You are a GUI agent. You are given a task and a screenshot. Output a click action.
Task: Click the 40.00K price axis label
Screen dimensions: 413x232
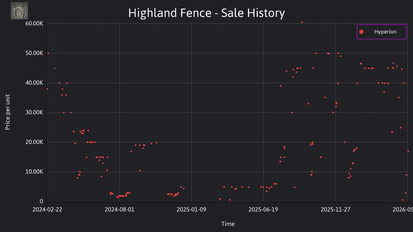pos(34,83)
